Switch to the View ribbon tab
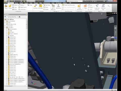This screenshot has height=91, width=121. point(41,3)
